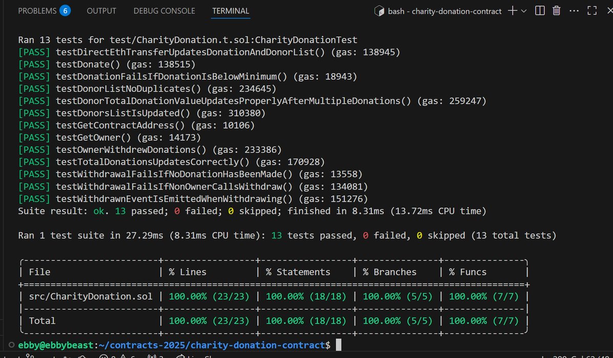Click the testDonate() test line

[107, 64]
